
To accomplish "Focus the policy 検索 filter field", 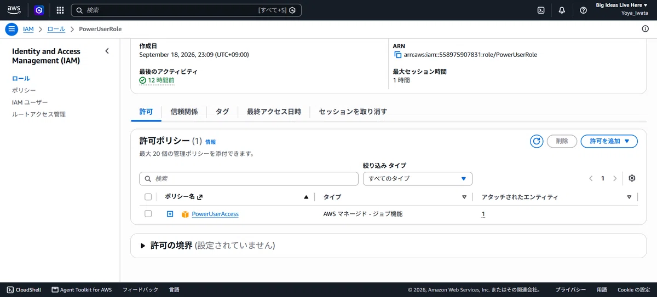I will pos(249,178).
